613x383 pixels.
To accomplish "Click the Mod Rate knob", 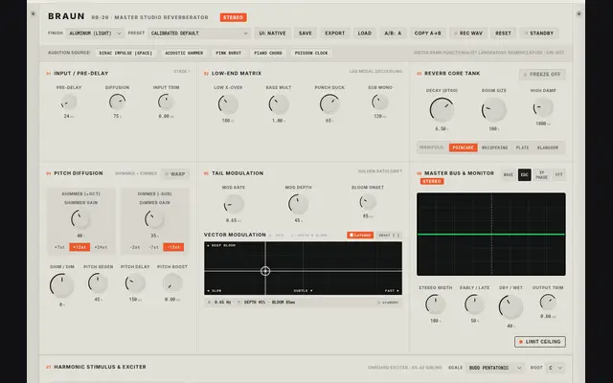I will point(234,204).
